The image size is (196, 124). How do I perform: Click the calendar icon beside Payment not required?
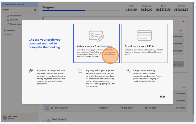pos(31,71)
